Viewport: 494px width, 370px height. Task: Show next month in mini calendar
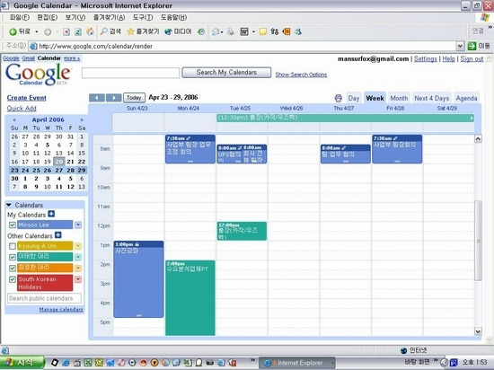coord(82,119)
